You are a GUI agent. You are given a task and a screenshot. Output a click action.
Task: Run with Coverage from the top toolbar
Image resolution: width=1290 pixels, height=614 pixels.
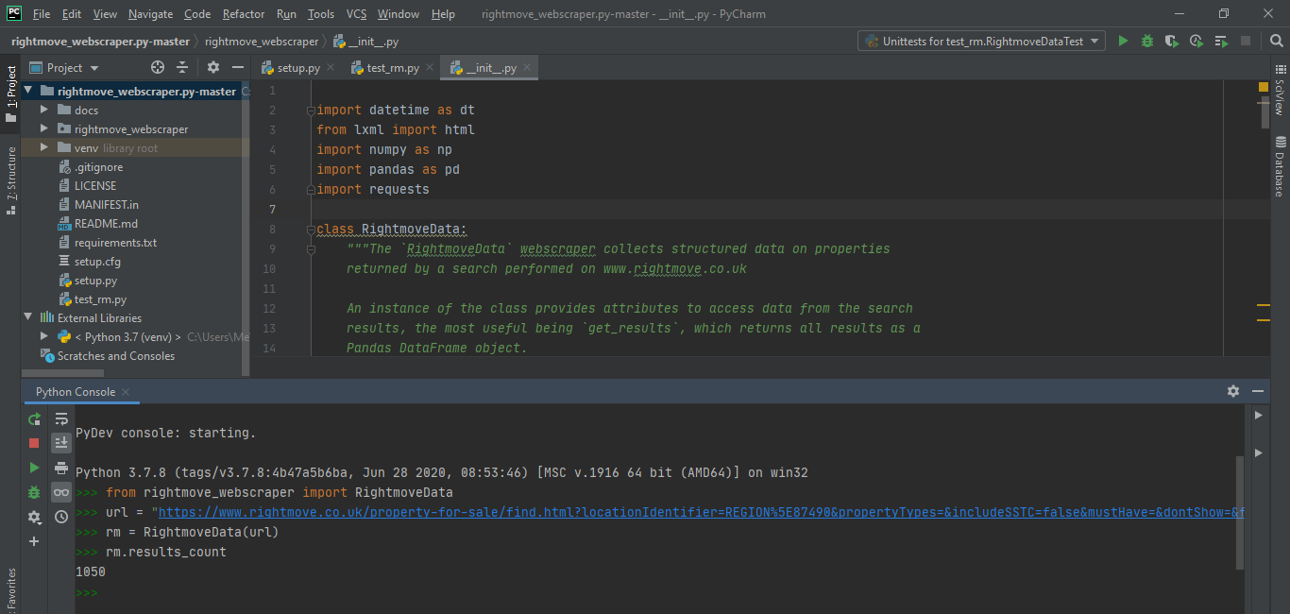(1172, 42)
